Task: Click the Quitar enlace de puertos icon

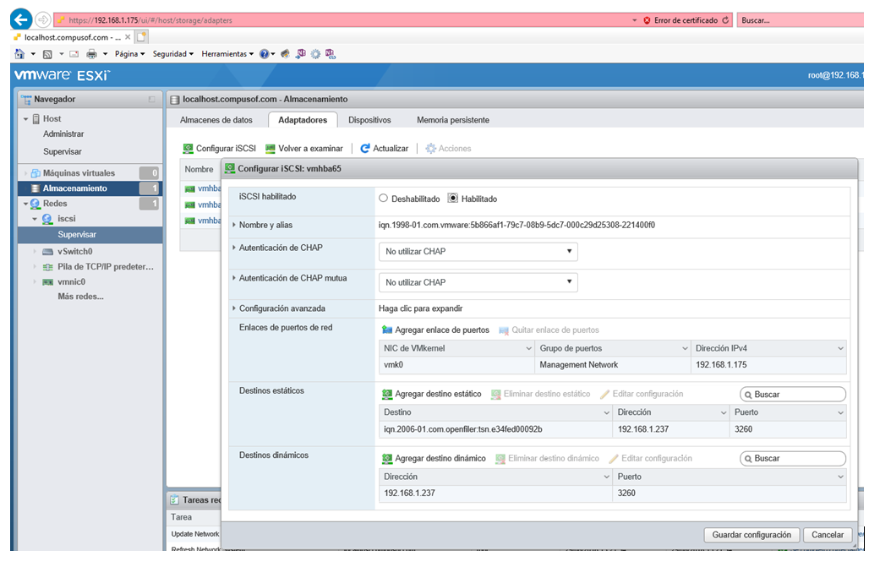Action: pyautogui.click(x=504, y=330)
